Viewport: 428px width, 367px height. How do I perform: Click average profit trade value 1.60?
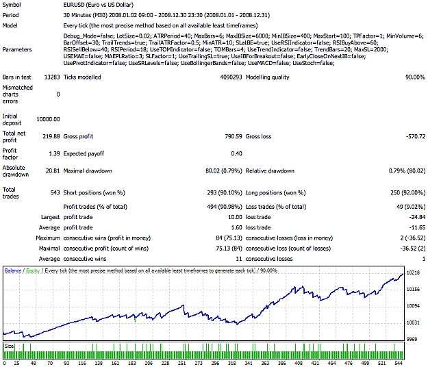point(237,227)
